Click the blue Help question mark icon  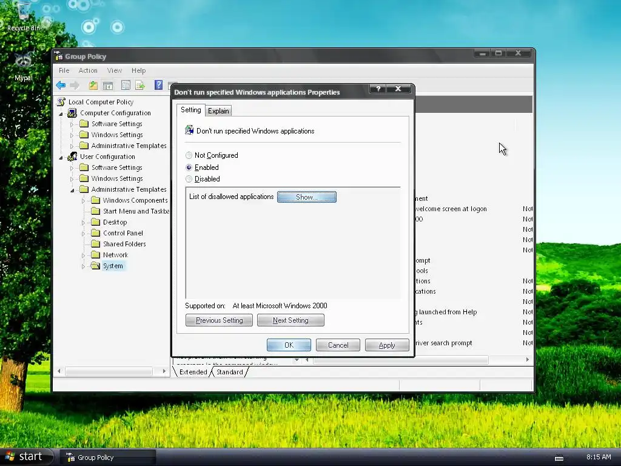click(x=158, y=85)
